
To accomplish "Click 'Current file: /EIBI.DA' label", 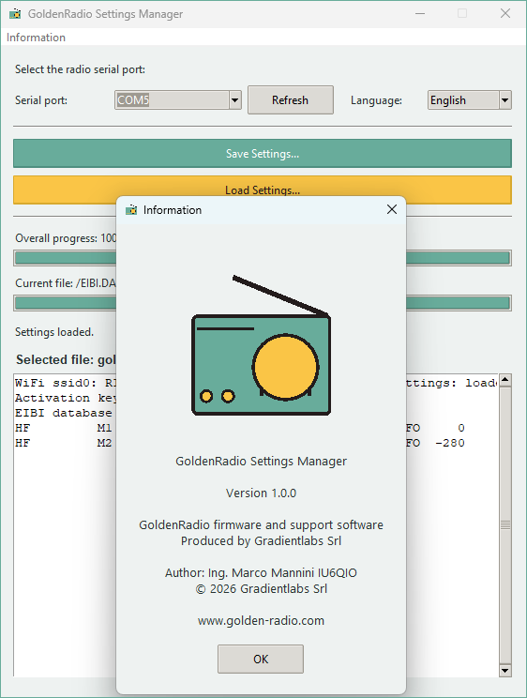I will pos(66,283).
